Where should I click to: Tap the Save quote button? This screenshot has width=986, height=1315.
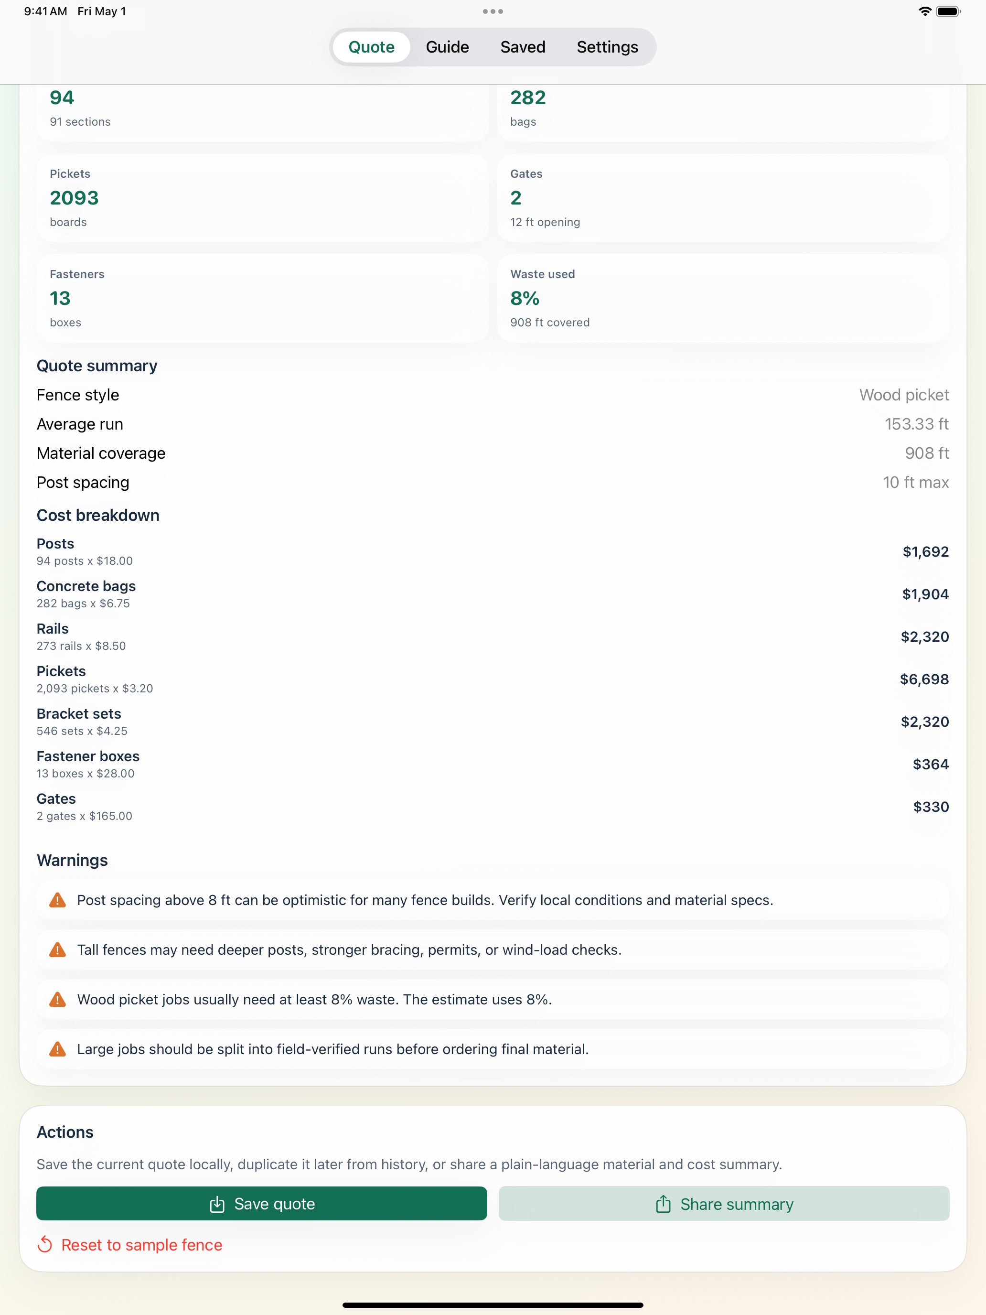coord(261,1204)
